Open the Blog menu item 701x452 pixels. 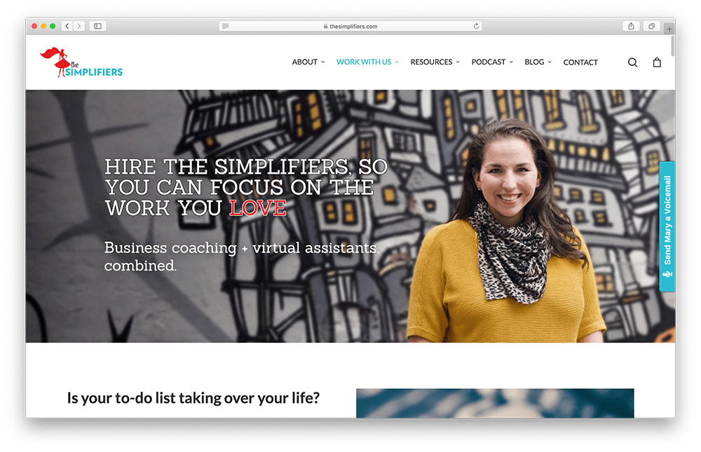pos(538,62)
